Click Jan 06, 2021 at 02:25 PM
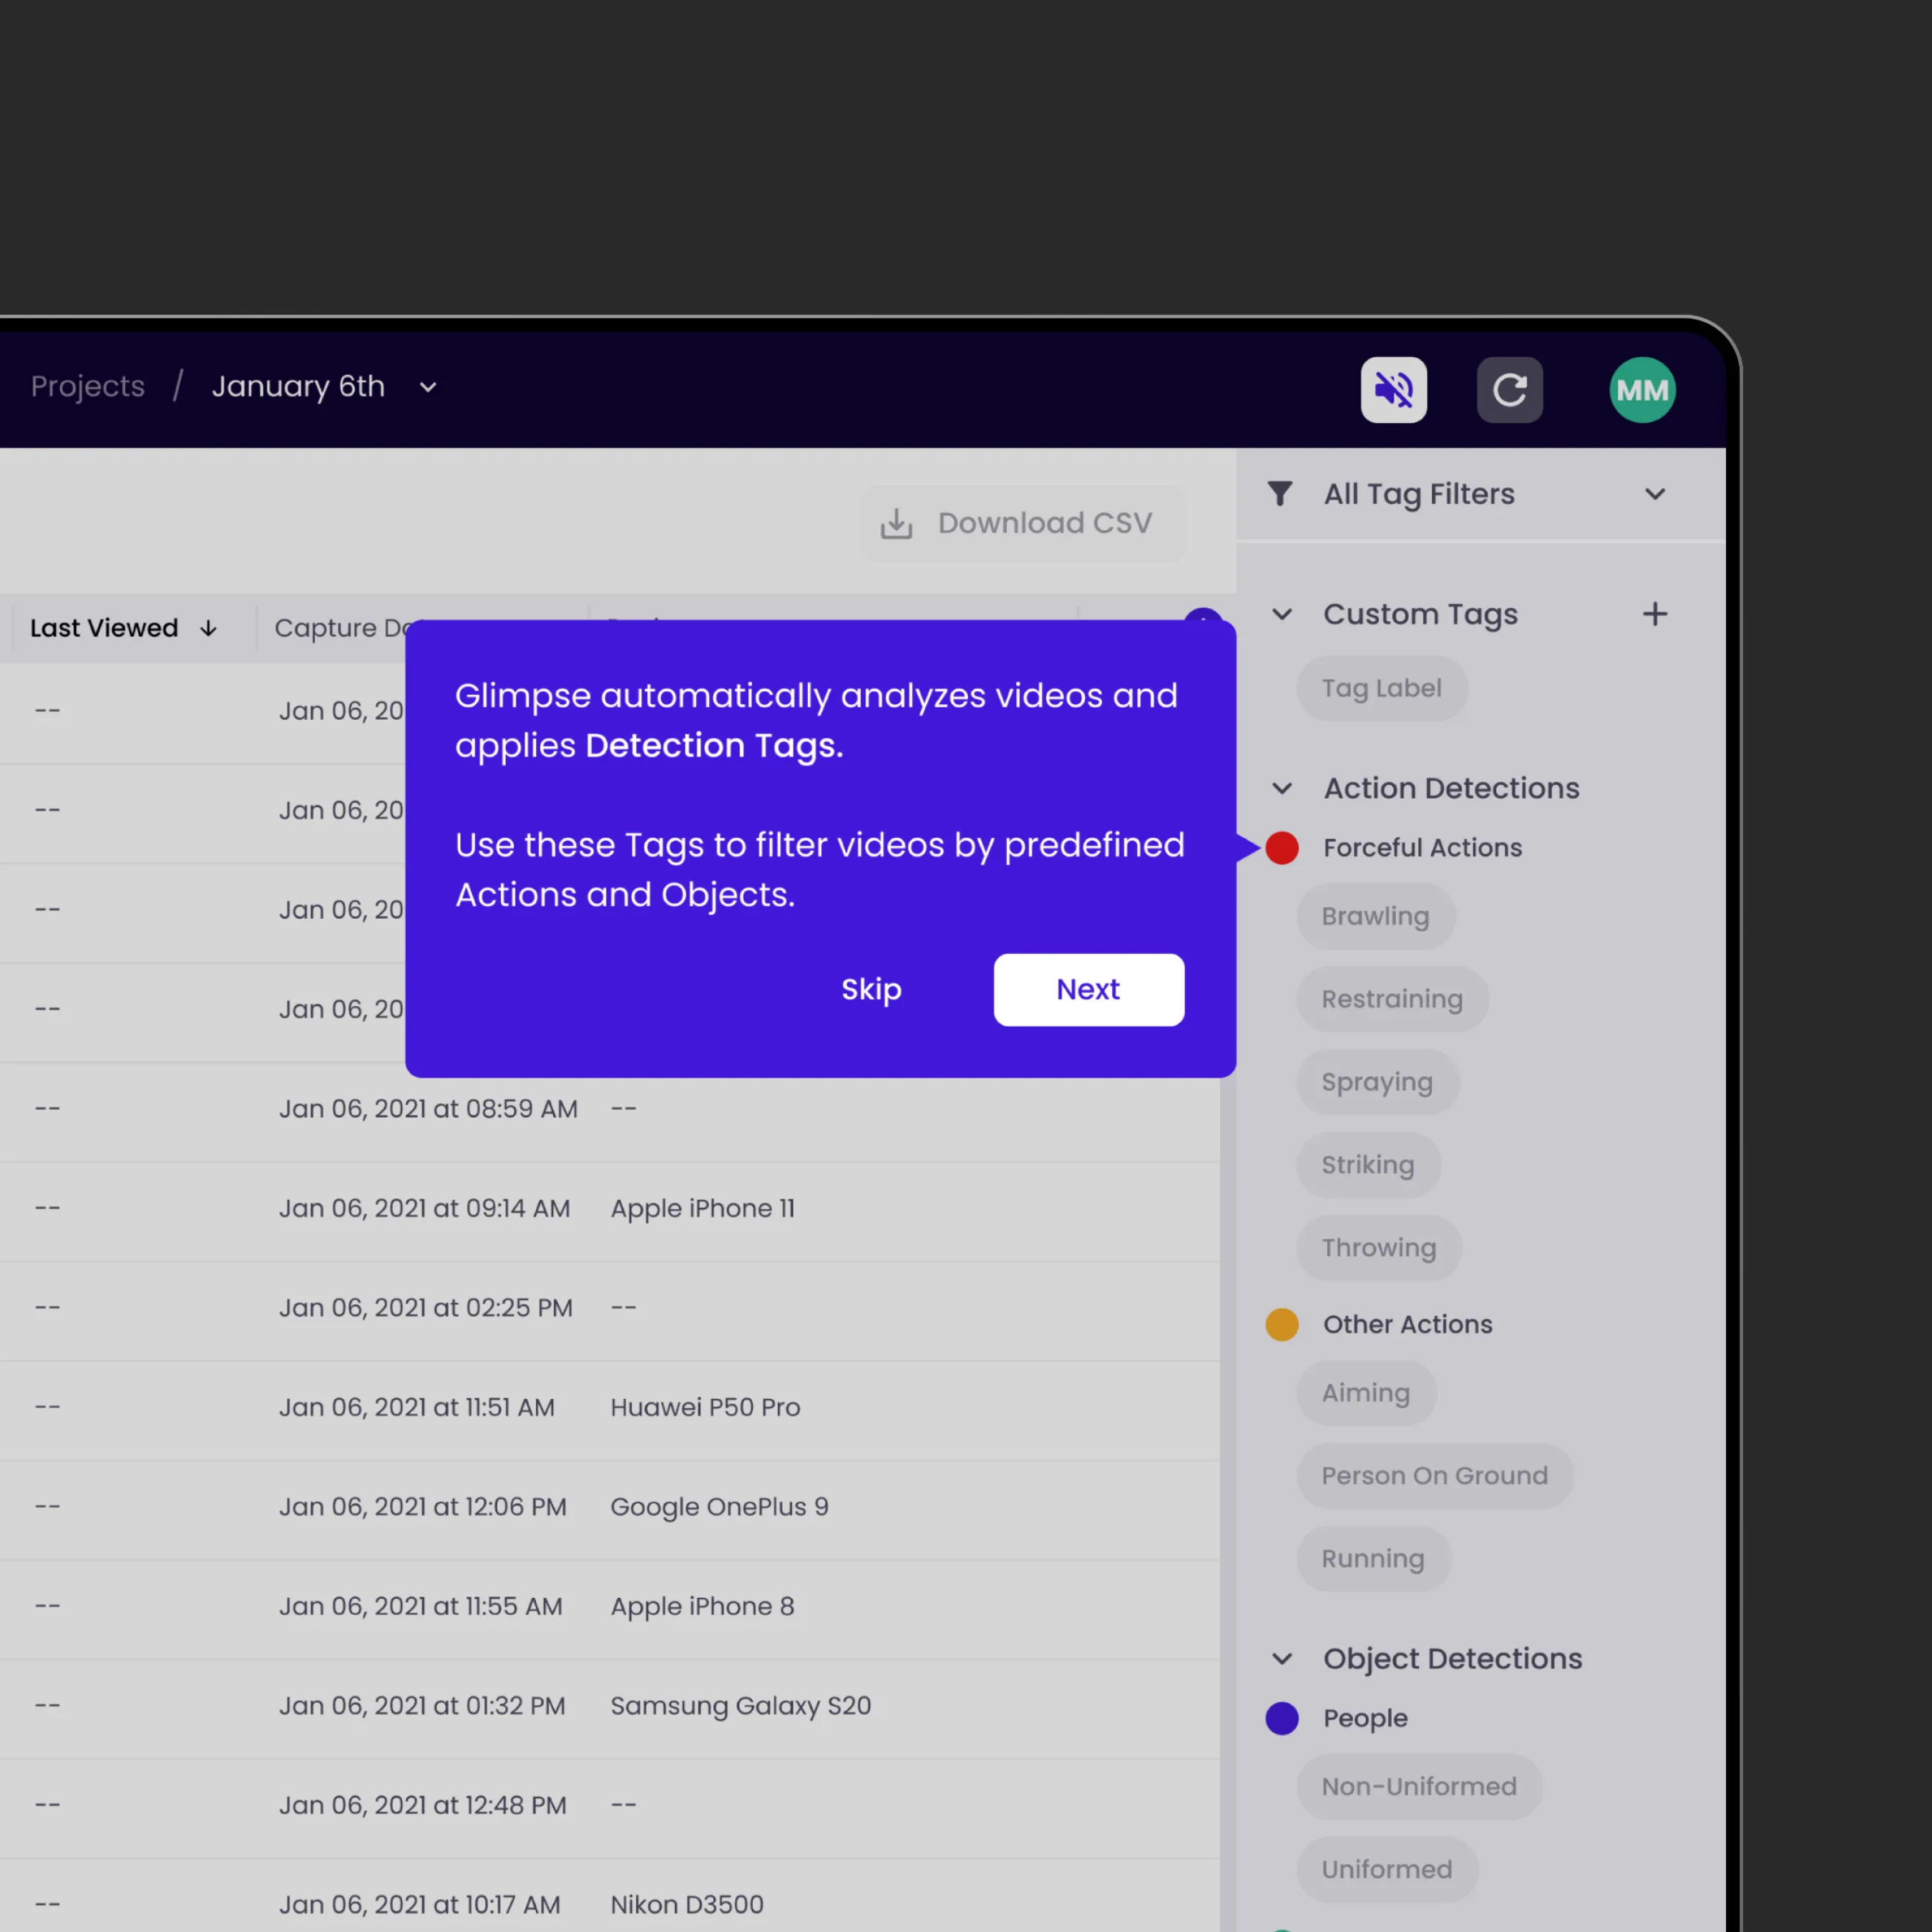The width and height of the screenshot is (1932, 1932). point(426,1308)
